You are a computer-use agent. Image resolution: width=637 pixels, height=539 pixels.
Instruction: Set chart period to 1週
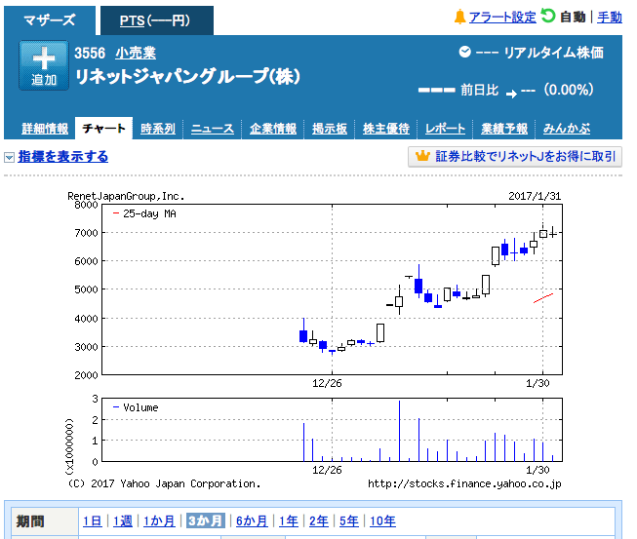tap(123, 520)
